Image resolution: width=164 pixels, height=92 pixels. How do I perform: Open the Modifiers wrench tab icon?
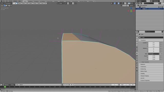tap(137, 56)
